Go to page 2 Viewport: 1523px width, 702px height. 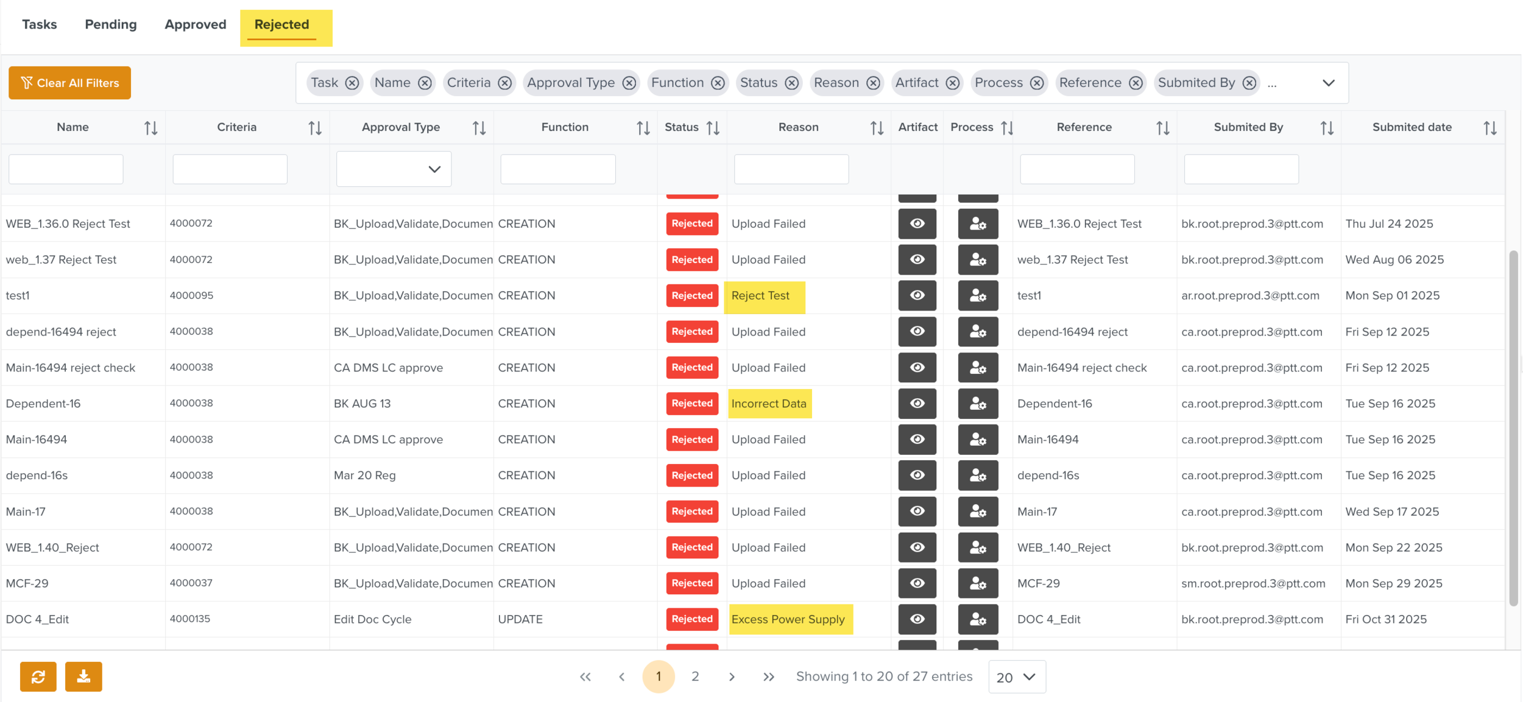[x=695, y=676]
